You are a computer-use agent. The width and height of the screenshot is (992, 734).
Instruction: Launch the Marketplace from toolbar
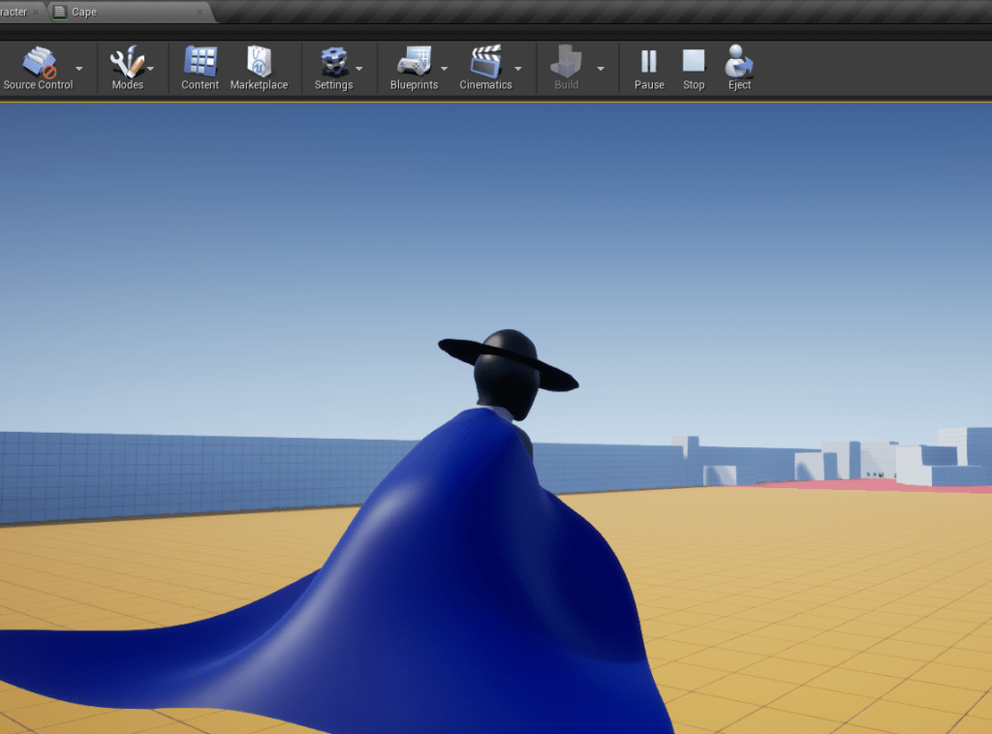pos(259,63)
